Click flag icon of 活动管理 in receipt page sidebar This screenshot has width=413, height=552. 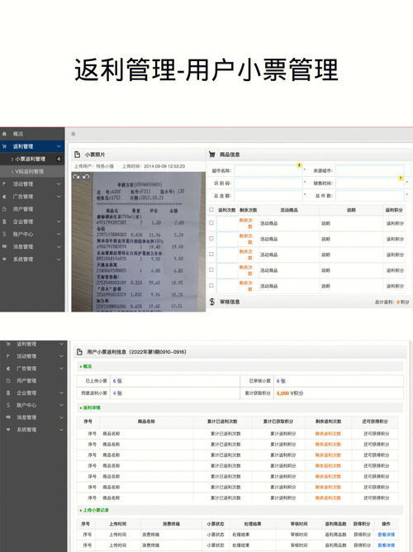click(x=4, y=184)
